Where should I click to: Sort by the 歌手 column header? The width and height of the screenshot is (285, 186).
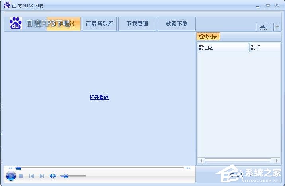tap(265, 48)
